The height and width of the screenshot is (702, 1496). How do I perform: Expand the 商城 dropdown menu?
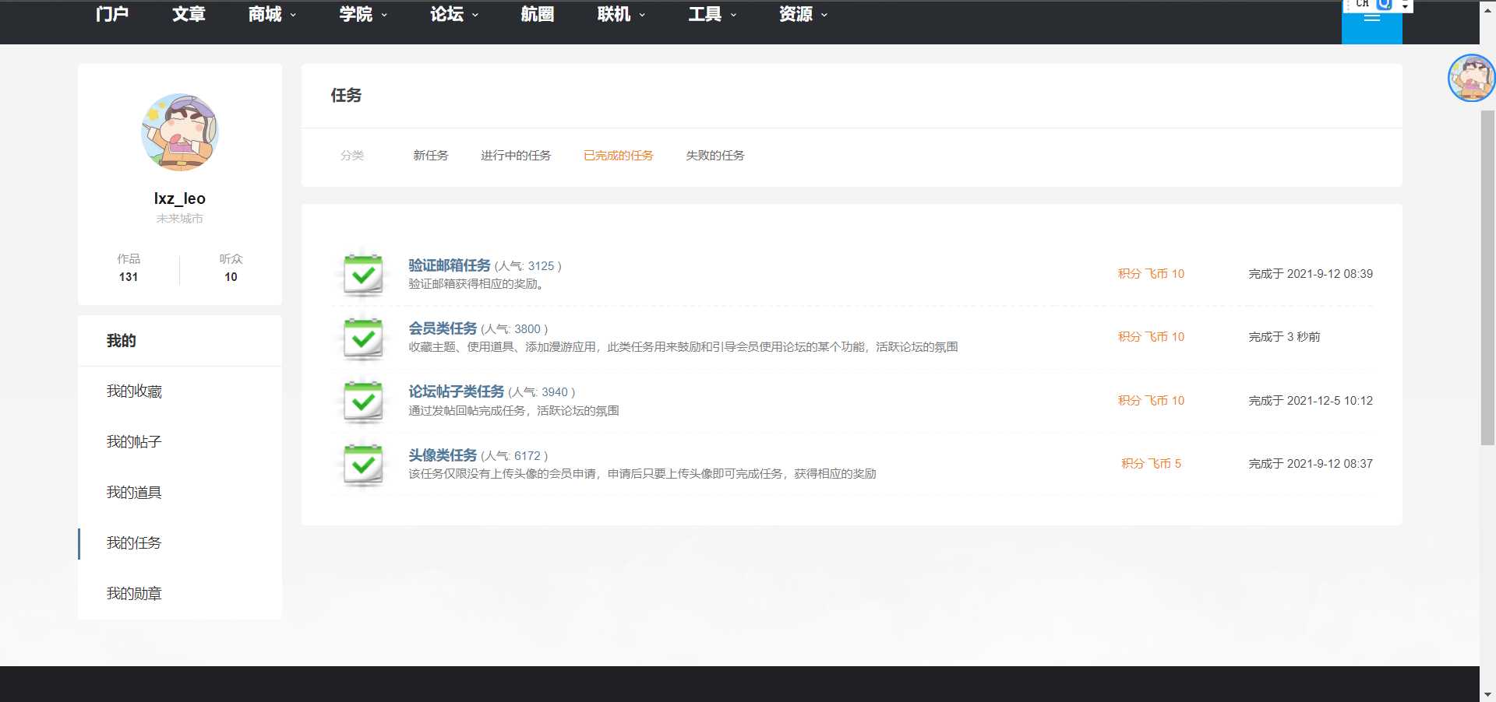click(272, 14)
